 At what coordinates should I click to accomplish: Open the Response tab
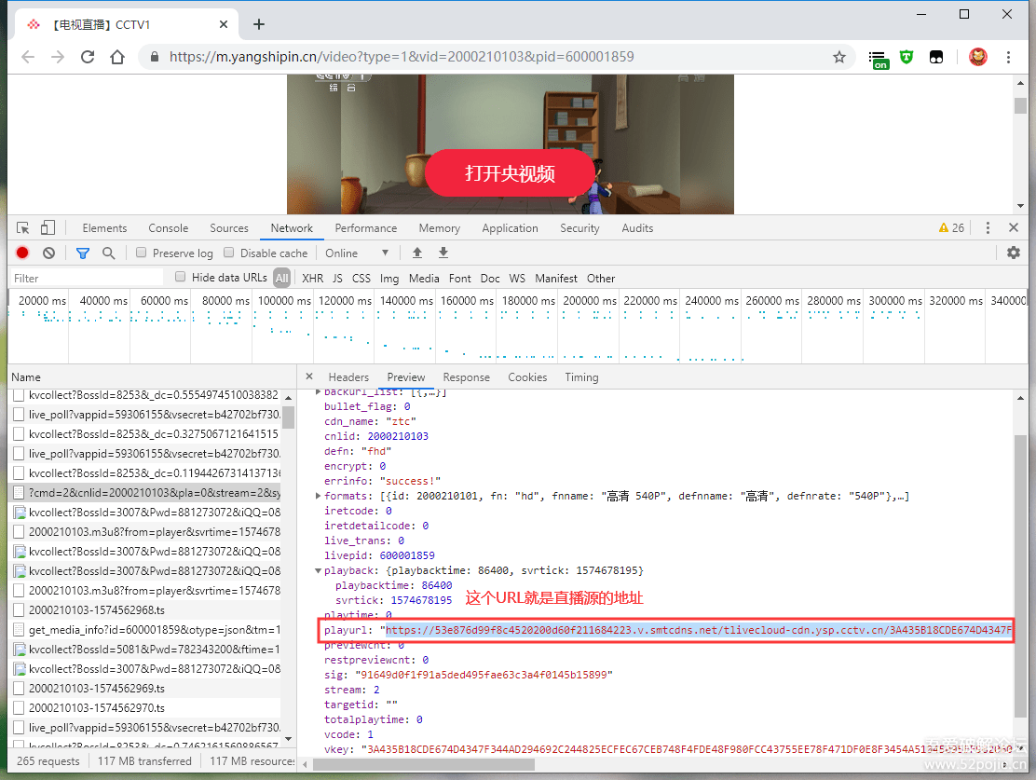(466, 377)
